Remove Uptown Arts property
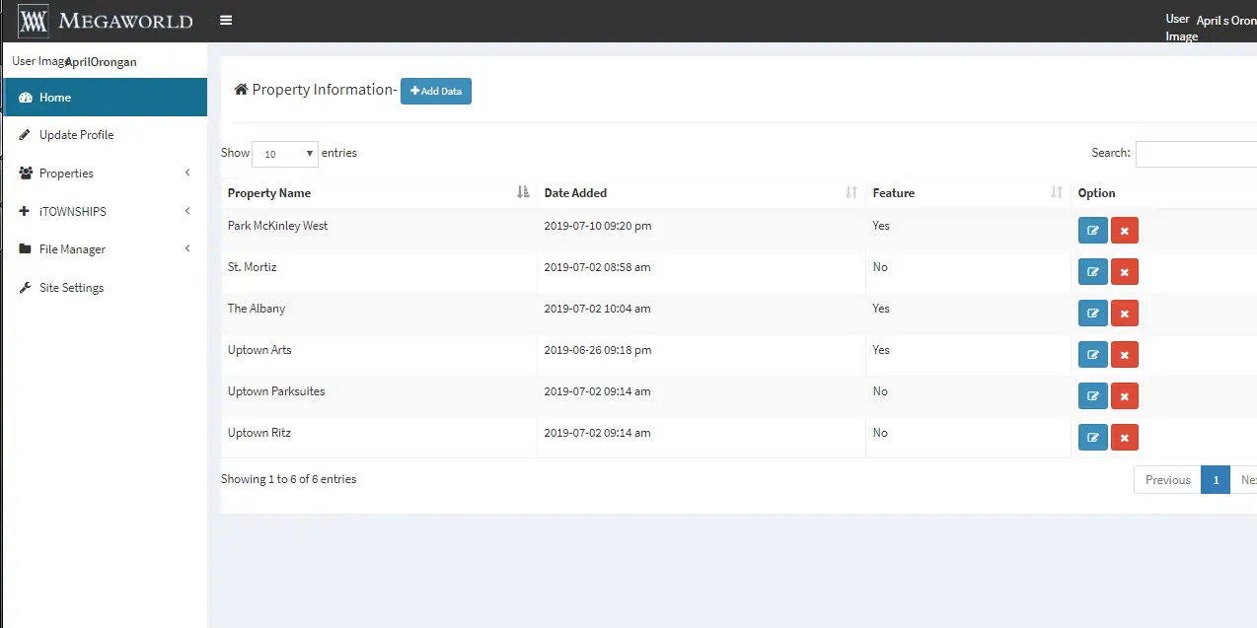1257x628 pixels. tap(1124, 354)
